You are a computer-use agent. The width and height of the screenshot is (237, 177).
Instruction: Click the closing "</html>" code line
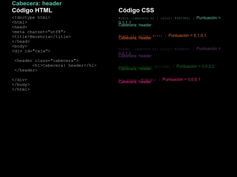pyautogui.click(x=21, y=90)
